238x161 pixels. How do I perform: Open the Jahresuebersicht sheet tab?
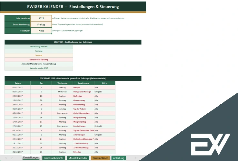pyautogui.click(x=54, y=158)
